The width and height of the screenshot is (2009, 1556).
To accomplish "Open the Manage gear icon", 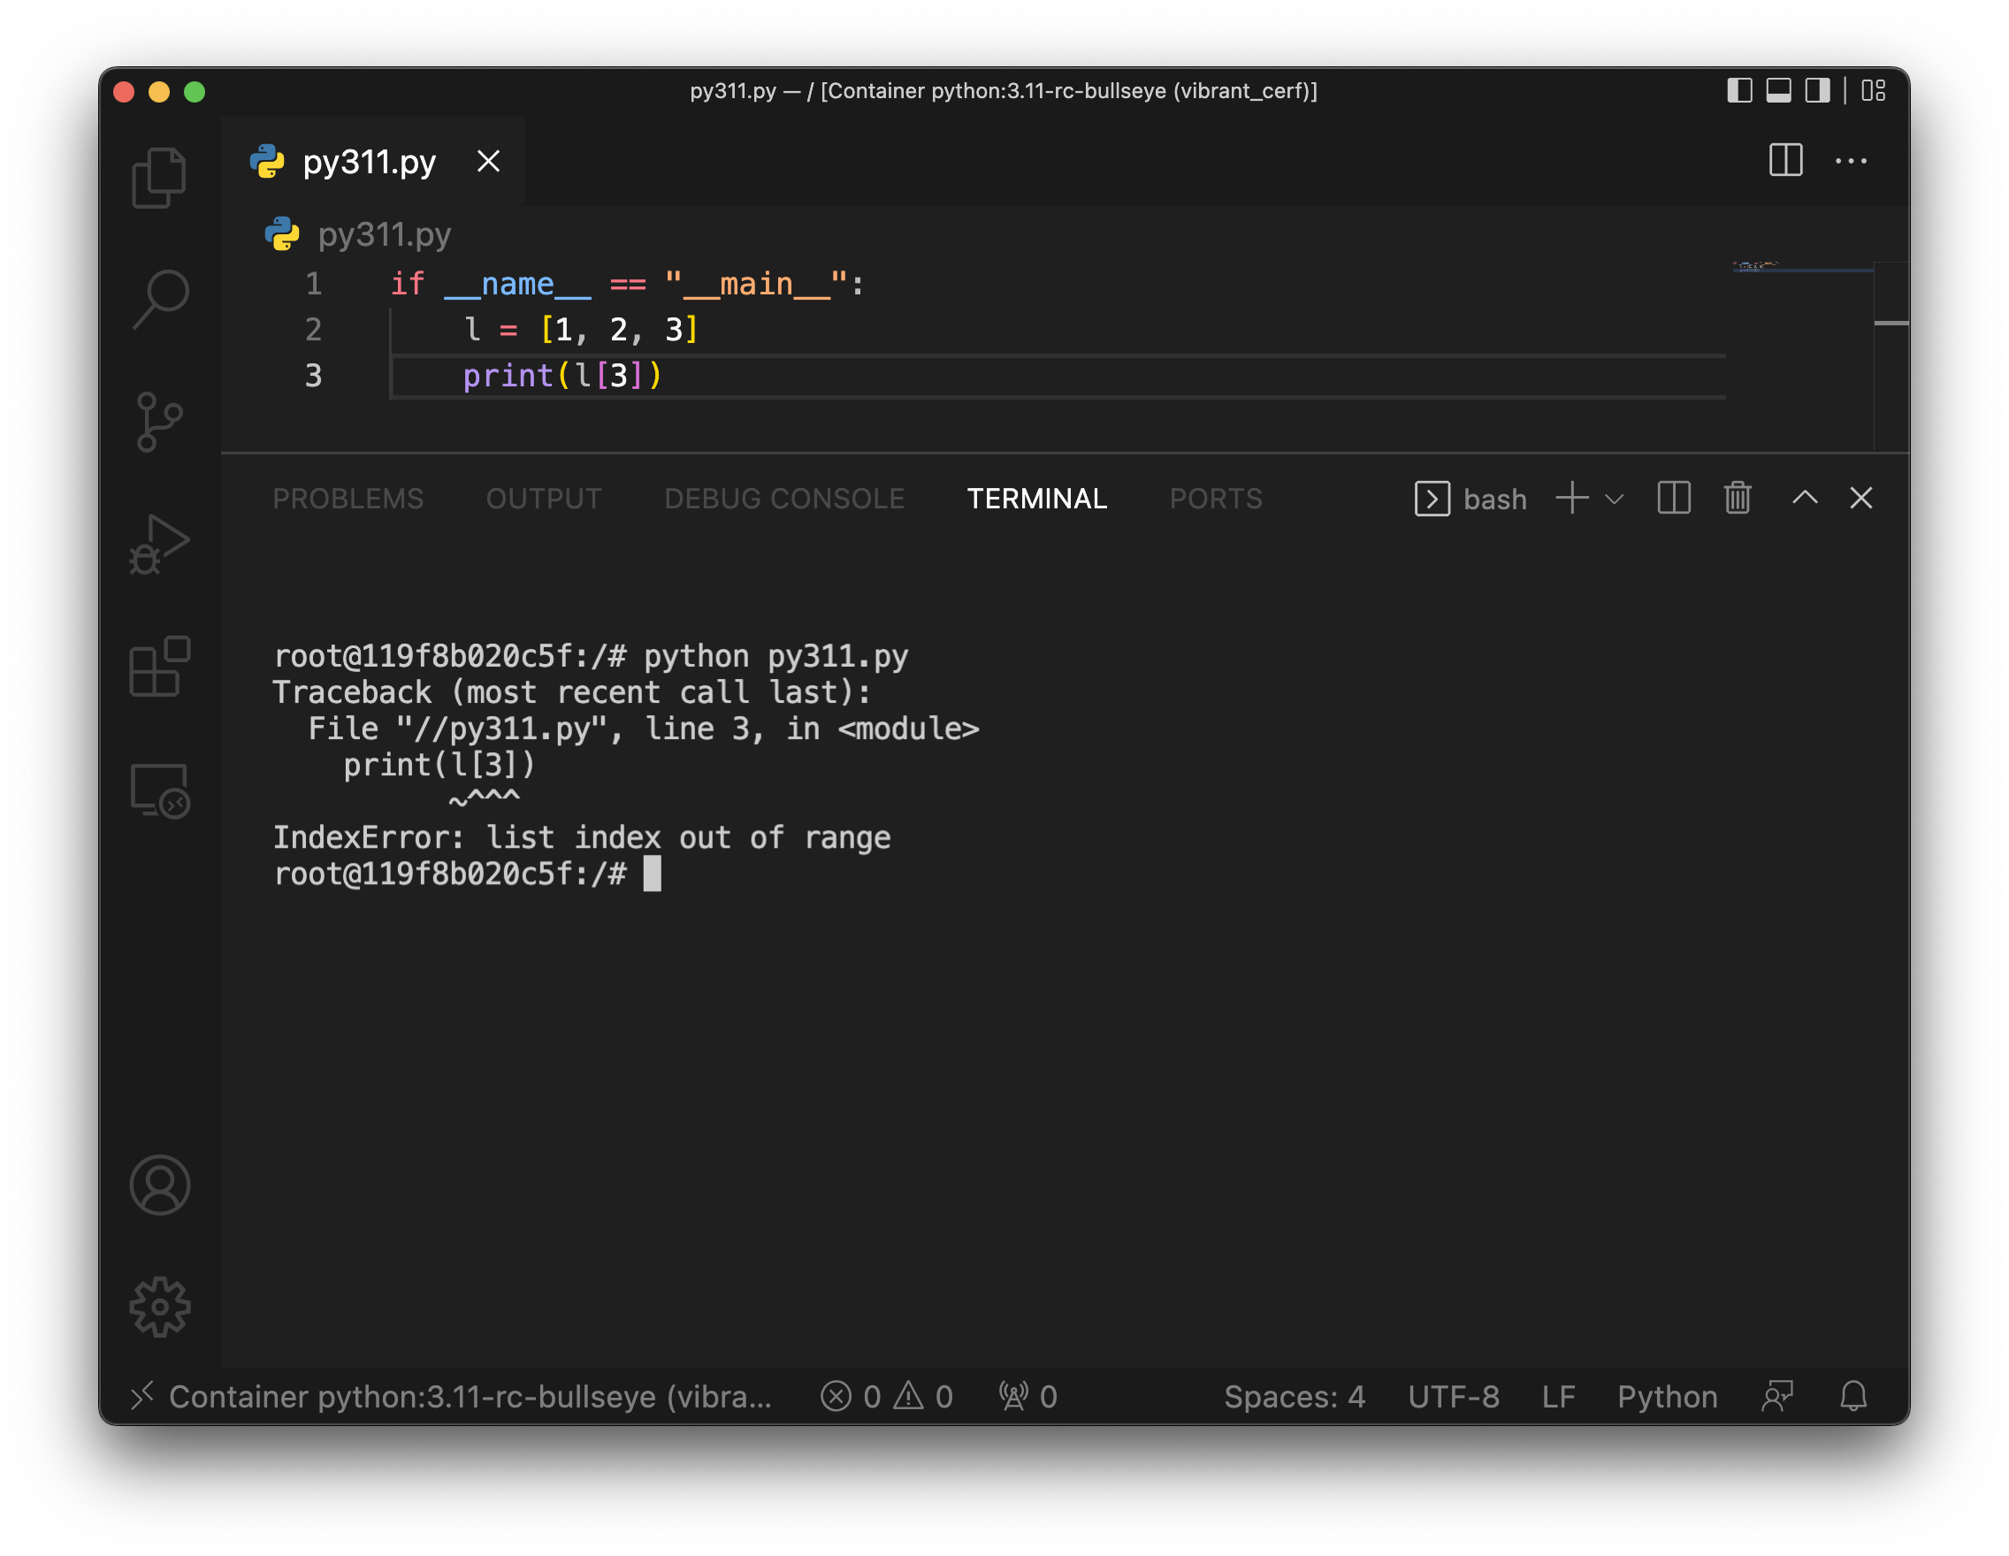I will 159,1306.
